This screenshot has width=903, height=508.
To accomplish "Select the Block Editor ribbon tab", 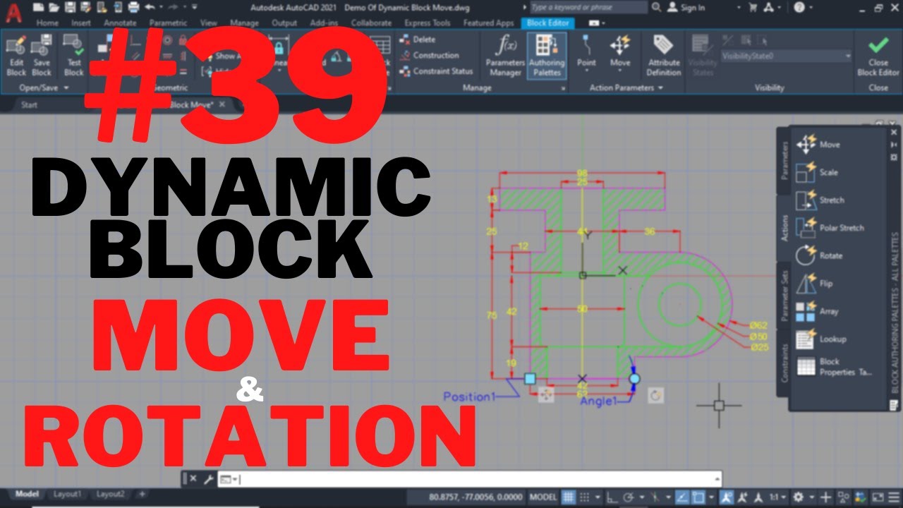I will click(x=547, y=23).
